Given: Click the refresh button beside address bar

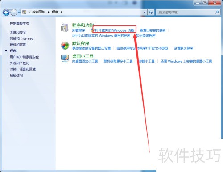Looking at the screenshot, I should point(151,12).
